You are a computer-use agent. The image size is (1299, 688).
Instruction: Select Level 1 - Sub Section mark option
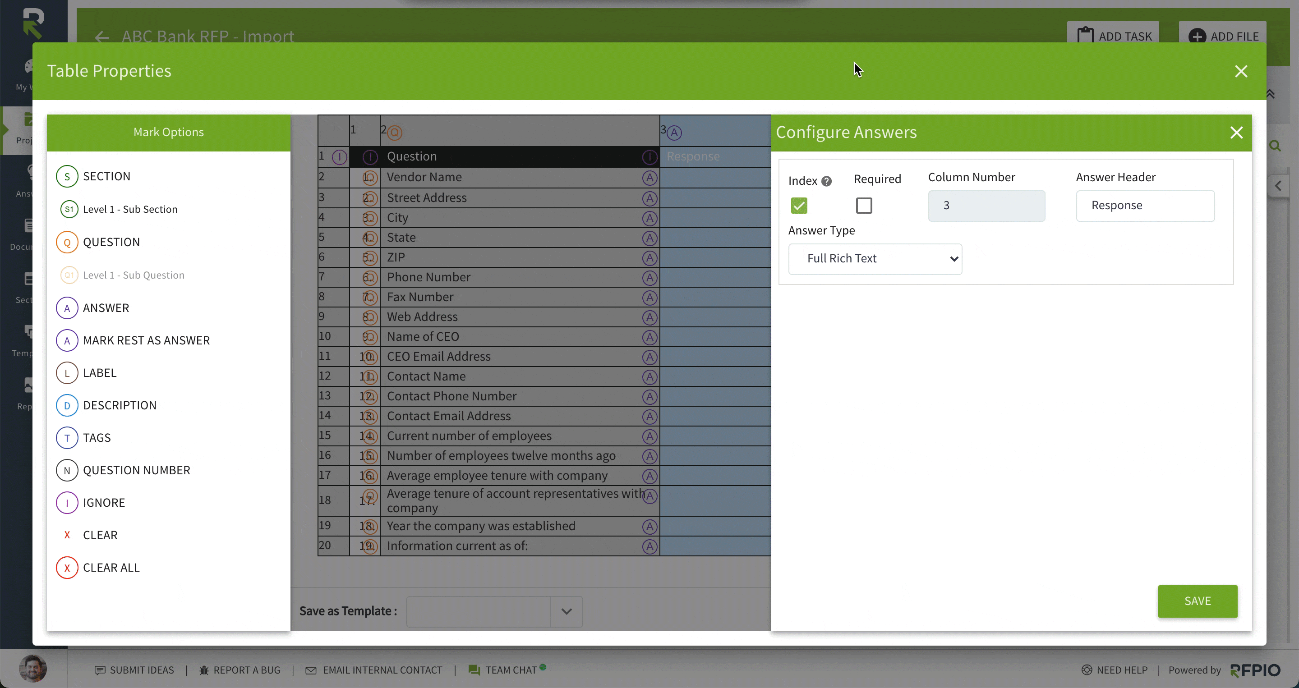(x=119, y=209)
